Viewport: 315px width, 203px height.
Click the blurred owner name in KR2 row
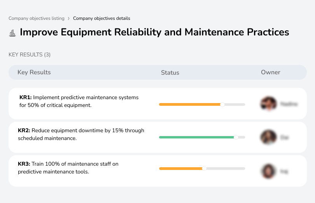point(284,138)
